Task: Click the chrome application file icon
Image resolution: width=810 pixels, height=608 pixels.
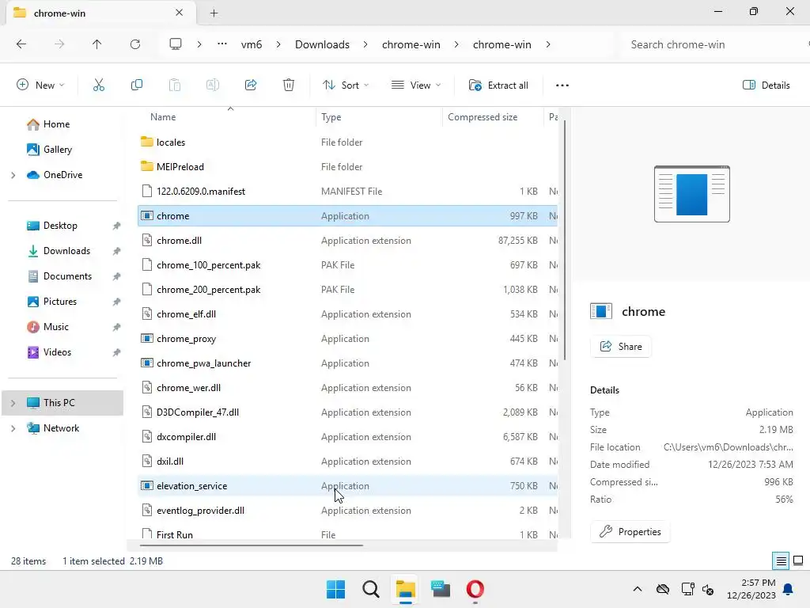Action: pyautogui.click(x=147, y=215)
